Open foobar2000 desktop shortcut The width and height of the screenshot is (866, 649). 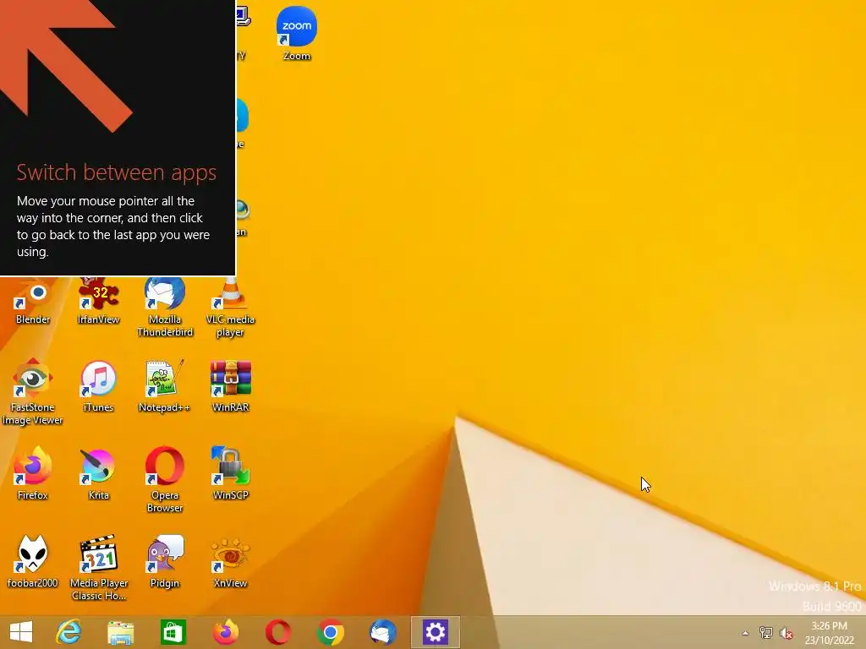pos(33,561)
